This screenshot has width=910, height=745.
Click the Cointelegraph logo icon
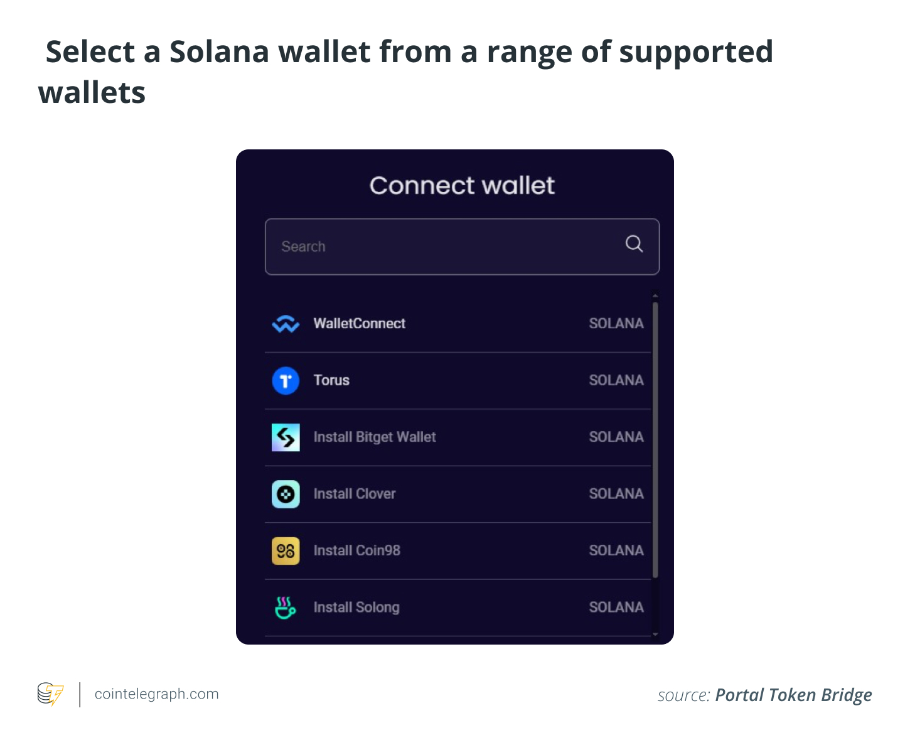pyautogui.click(x=51, y=694)
